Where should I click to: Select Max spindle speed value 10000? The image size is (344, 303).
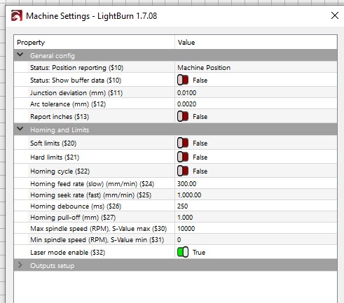(x=256, y=229)
